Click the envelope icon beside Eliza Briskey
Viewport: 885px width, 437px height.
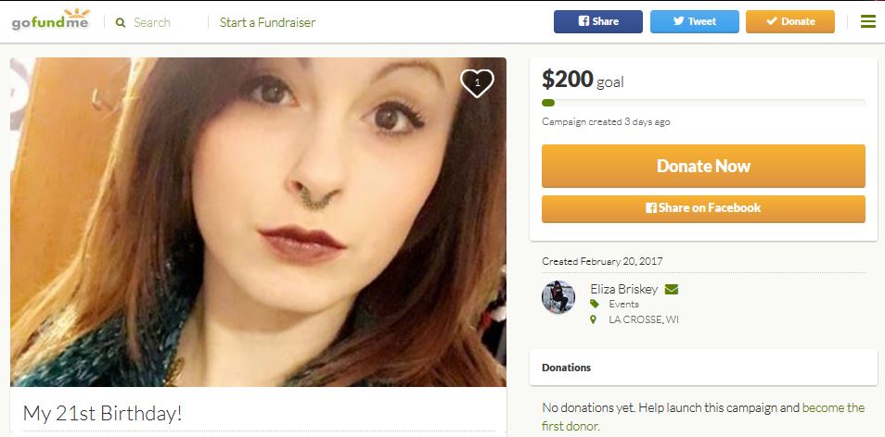point(671,290)
